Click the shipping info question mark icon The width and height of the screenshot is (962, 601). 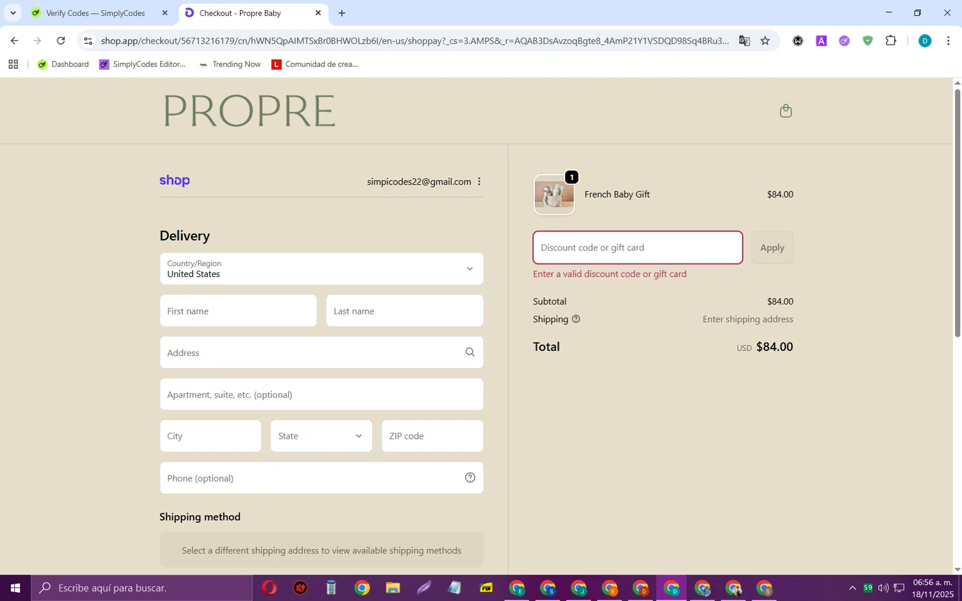coord(576,319)
